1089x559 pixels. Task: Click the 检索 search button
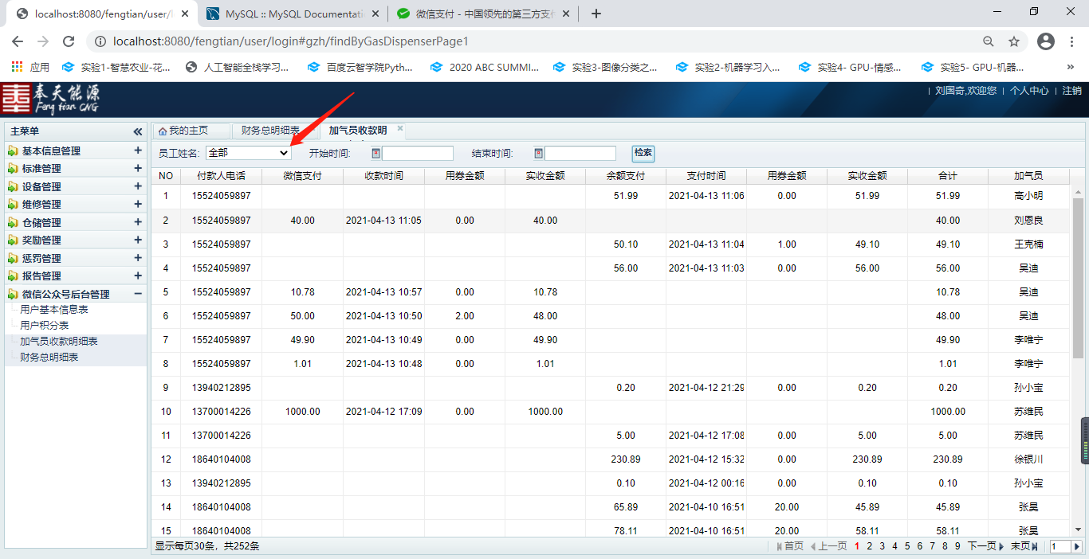pyautogui.click(x=643, y=153)
